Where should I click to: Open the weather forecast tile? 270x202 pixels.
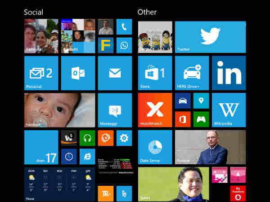[59, 184]
